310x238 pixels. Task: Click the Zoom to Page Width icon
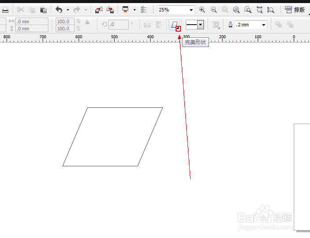tap(260, 10)
